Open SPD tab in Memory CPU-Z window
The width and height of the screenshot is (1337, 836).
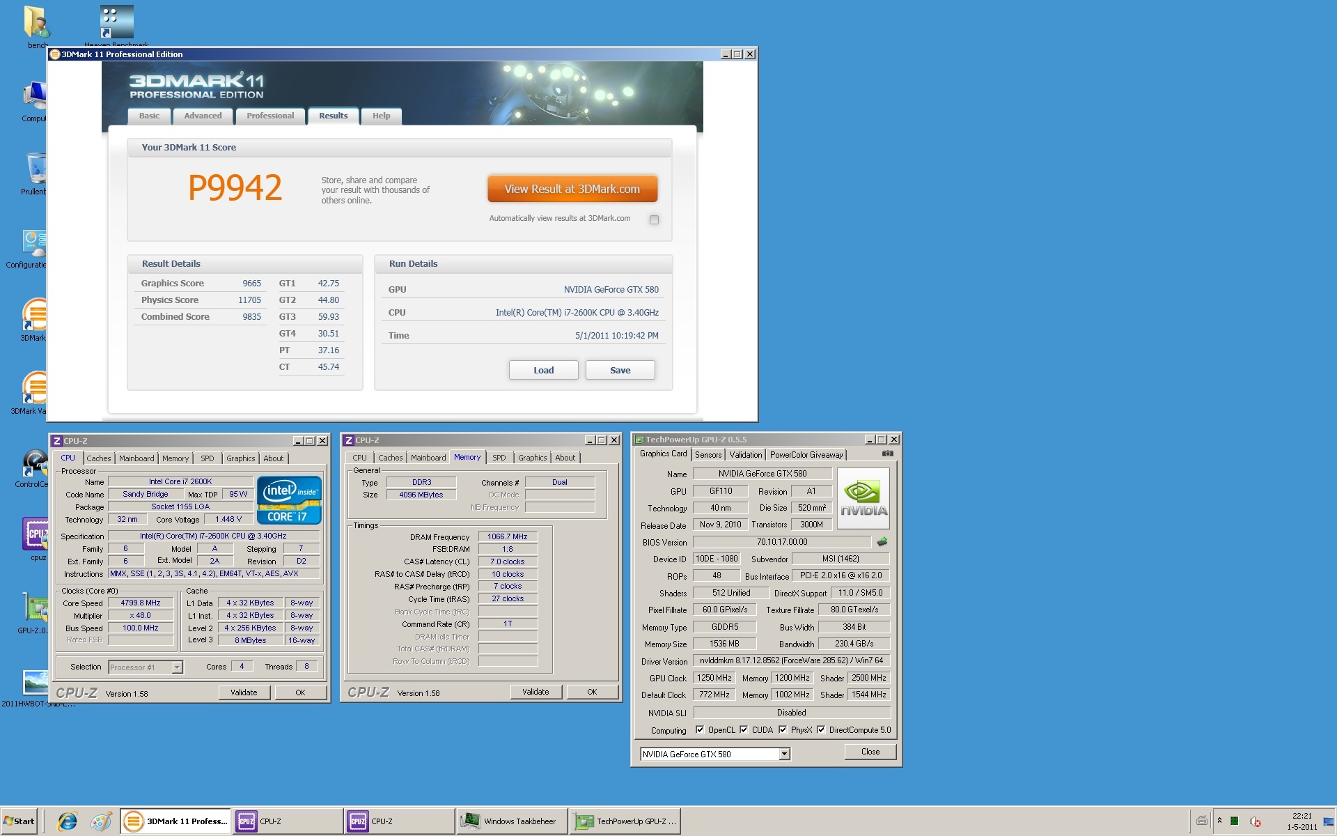pos(499,458)
